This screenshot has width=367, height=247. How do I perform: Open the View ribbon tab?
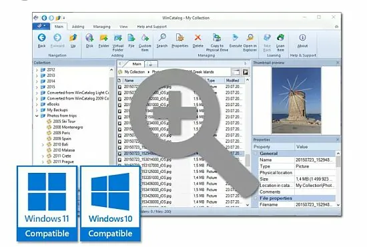click(x=123, y=27)
